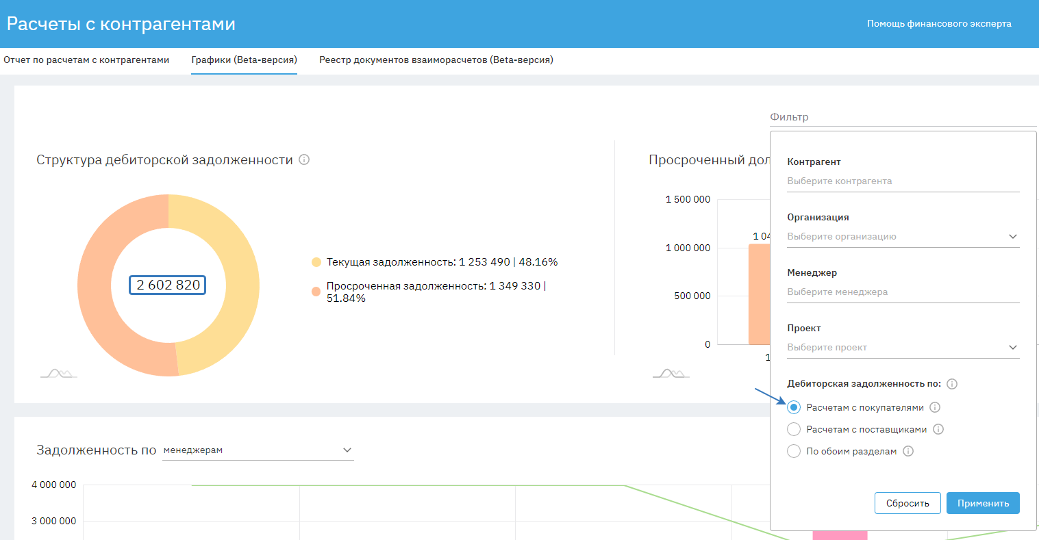Click the orange bar in Просроченный долг chart

[760, 294]
